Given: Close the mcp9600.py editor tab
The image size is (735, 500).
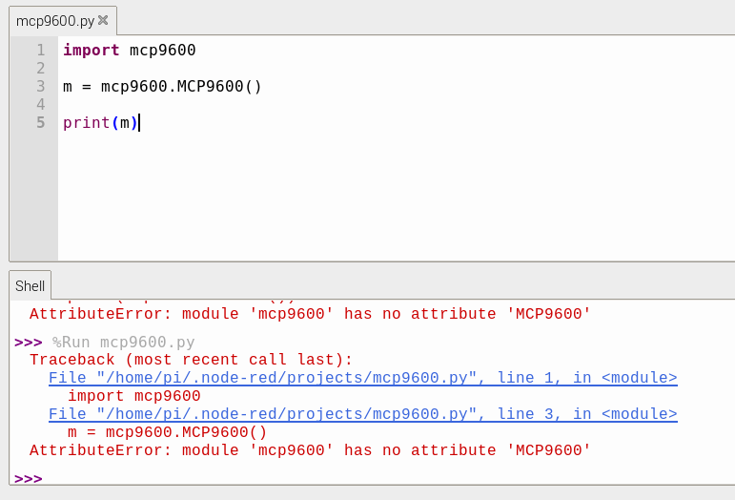Looking at the screenshot, I should point(103,20).
